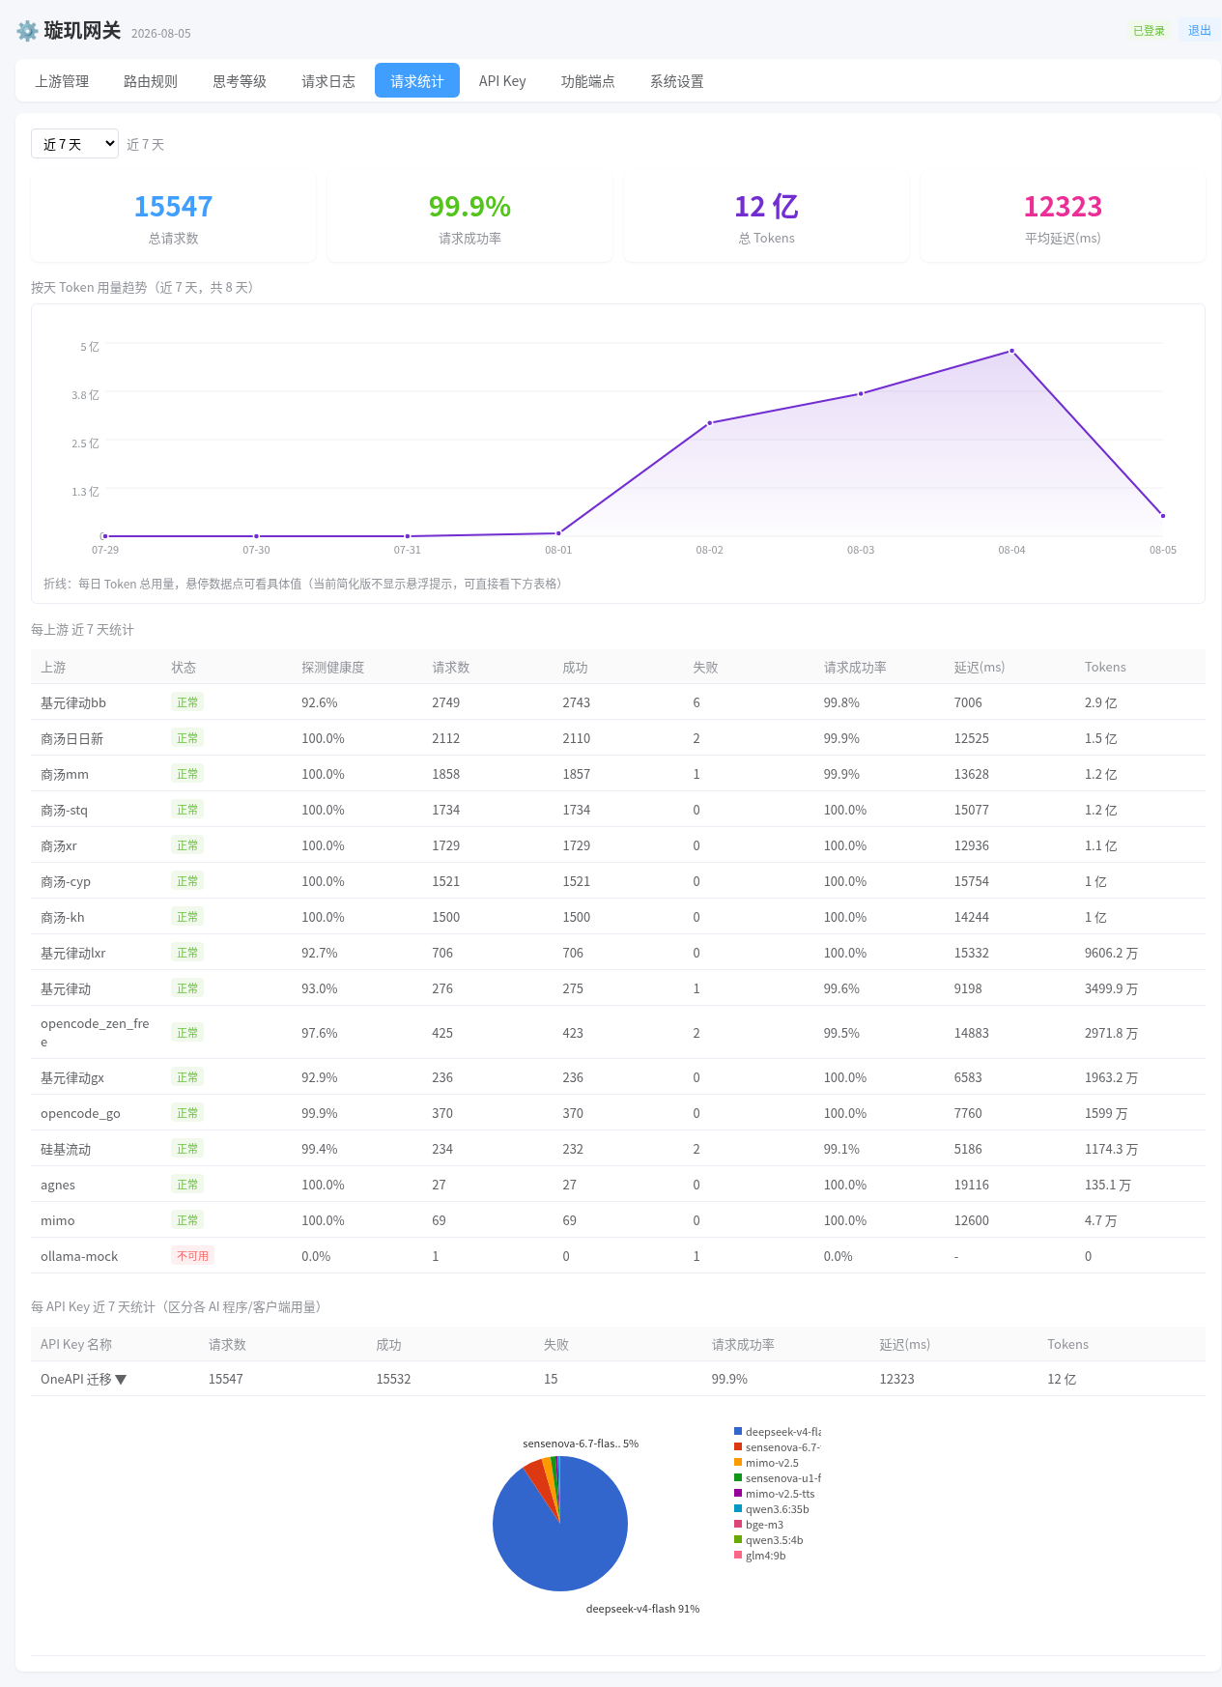Open the 上游管理 tab
Image resolution: width=1222 pixels, height=1687 pixels.
62,81
